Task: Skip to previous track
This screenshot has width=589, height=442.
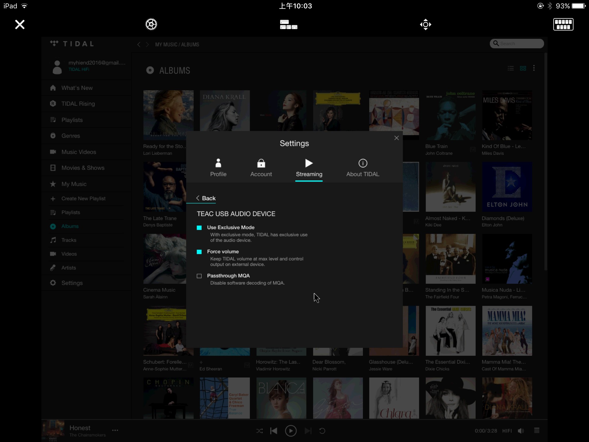Action: pos(274,431)
